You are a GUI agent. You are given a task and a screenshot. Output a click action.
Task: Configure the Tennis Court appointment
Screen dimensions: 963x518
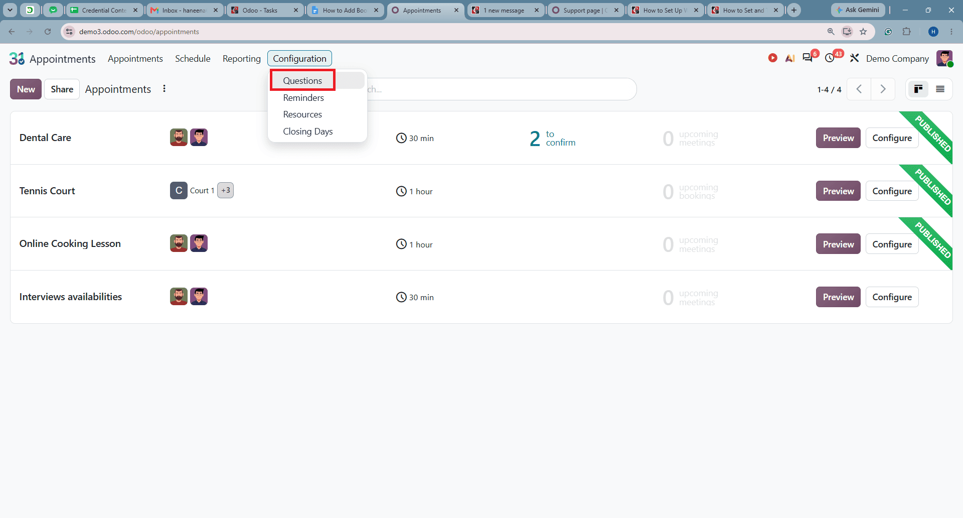[892, 191]
